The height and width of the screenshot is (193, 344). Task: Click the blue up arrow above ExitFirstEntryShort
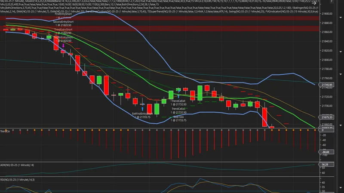tap(142, 109)
